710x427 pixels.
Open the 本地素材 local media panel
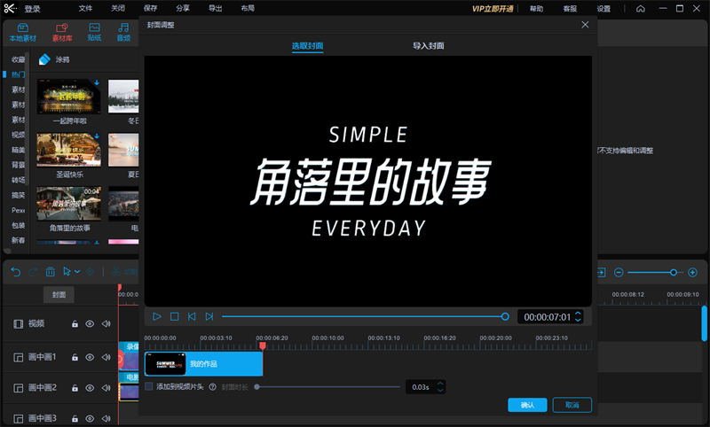(x=23, y=33)
